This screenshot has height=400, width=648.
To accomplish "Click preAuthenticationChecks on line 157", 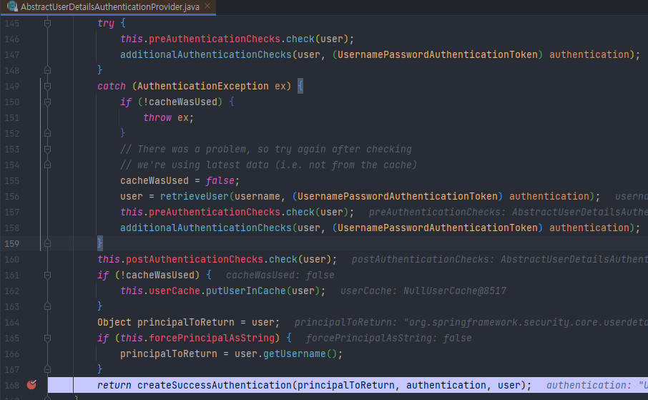I will (215, 213).
